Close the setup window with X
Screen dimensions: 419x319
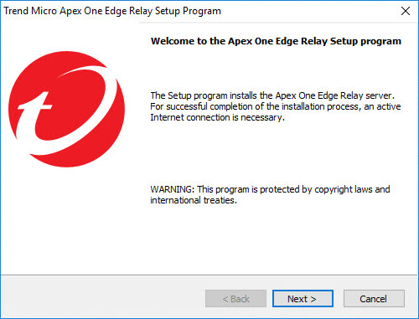tap(406, 11)
